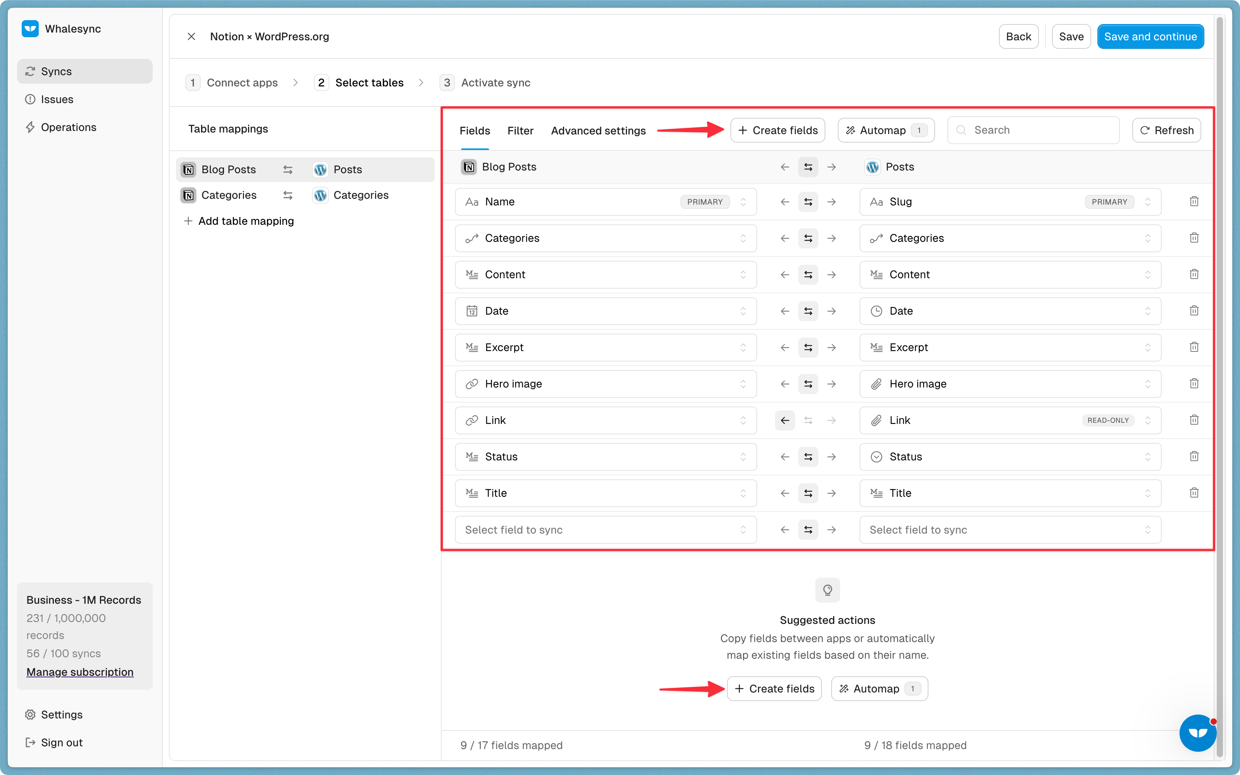
Task: Sign out of Whalesync
Action: (x=84, y=742)
